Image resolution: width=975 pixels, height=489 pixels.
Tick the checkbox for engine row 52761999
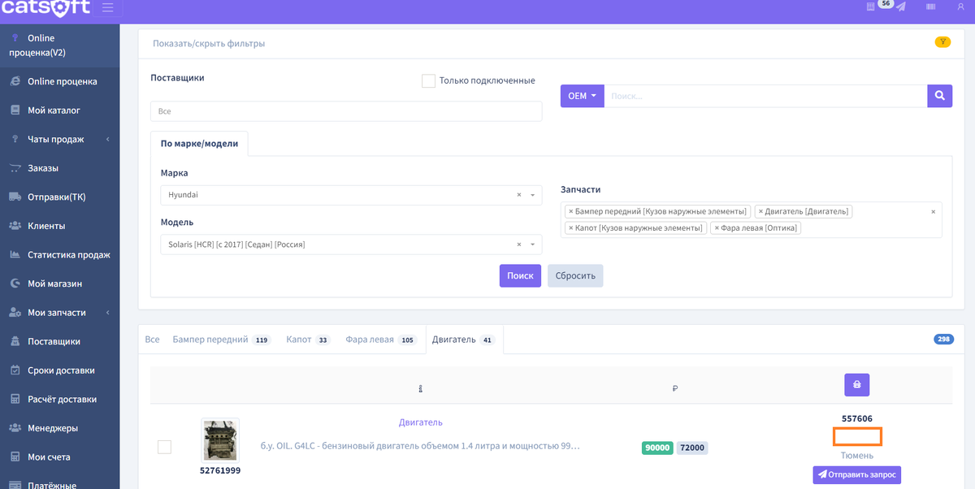pyautogui.click(x=164, y=447)
